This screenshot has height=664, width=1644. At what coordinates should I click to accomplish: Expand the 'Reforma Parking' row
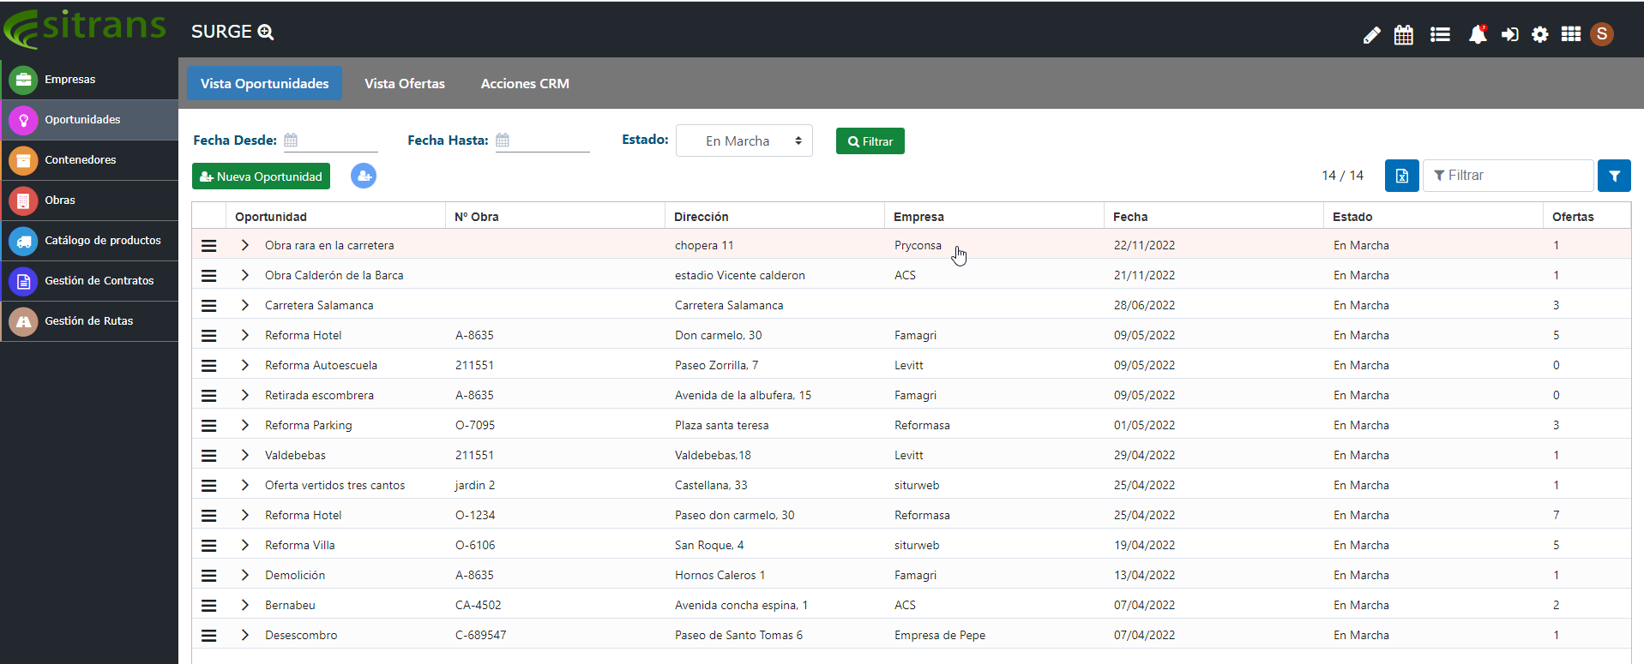245,425
